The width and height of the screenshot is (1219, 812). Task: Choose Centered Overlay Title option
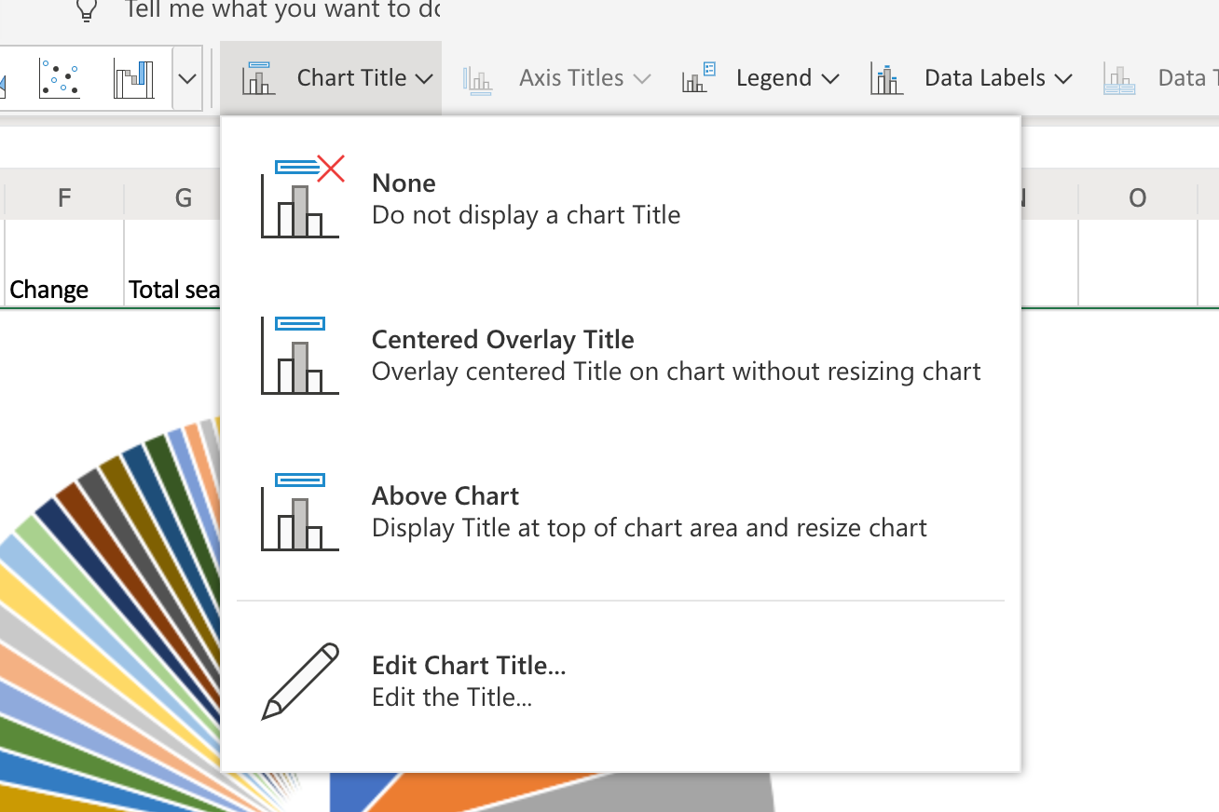621,355
